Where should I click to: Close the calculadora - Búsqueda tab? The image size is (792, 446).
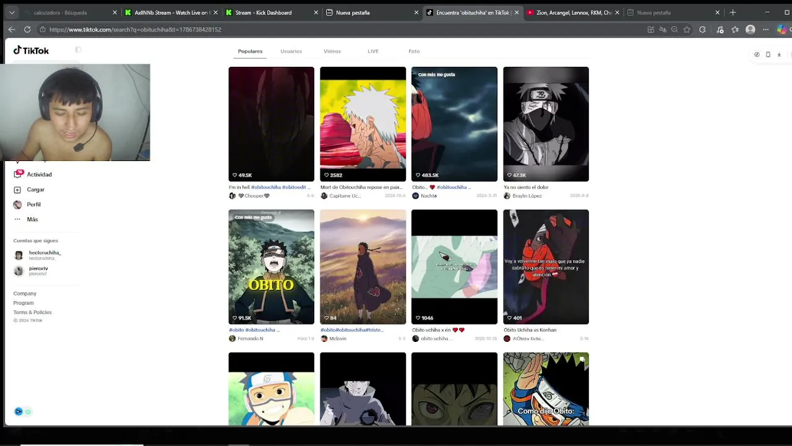(114, 12)
